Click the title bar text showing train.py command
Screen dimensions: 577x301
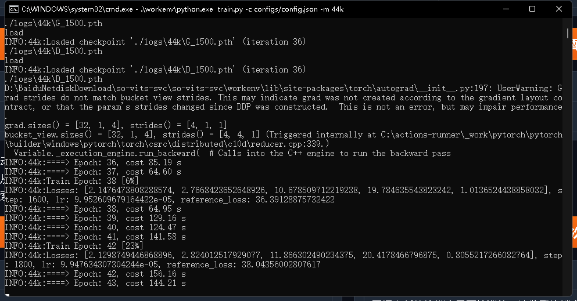[x=182, y=9]
